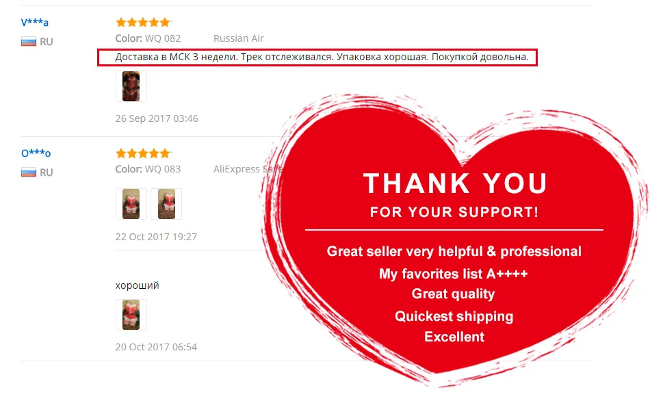Click the хороший follow-up comment text

click(x=138, y=285)
